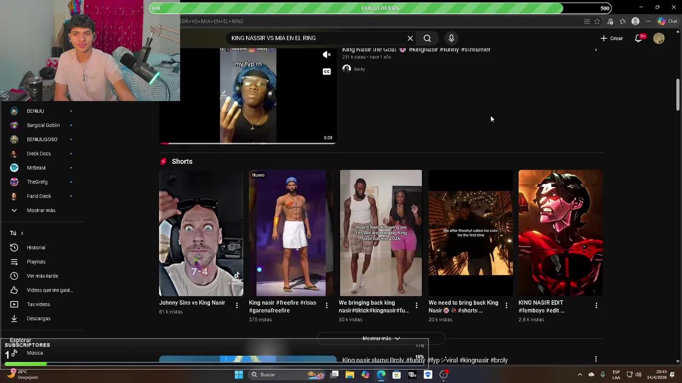Open options for 'King nasir #freefire' short
This screenshot has height=383, width=682.
pos(327,305)
